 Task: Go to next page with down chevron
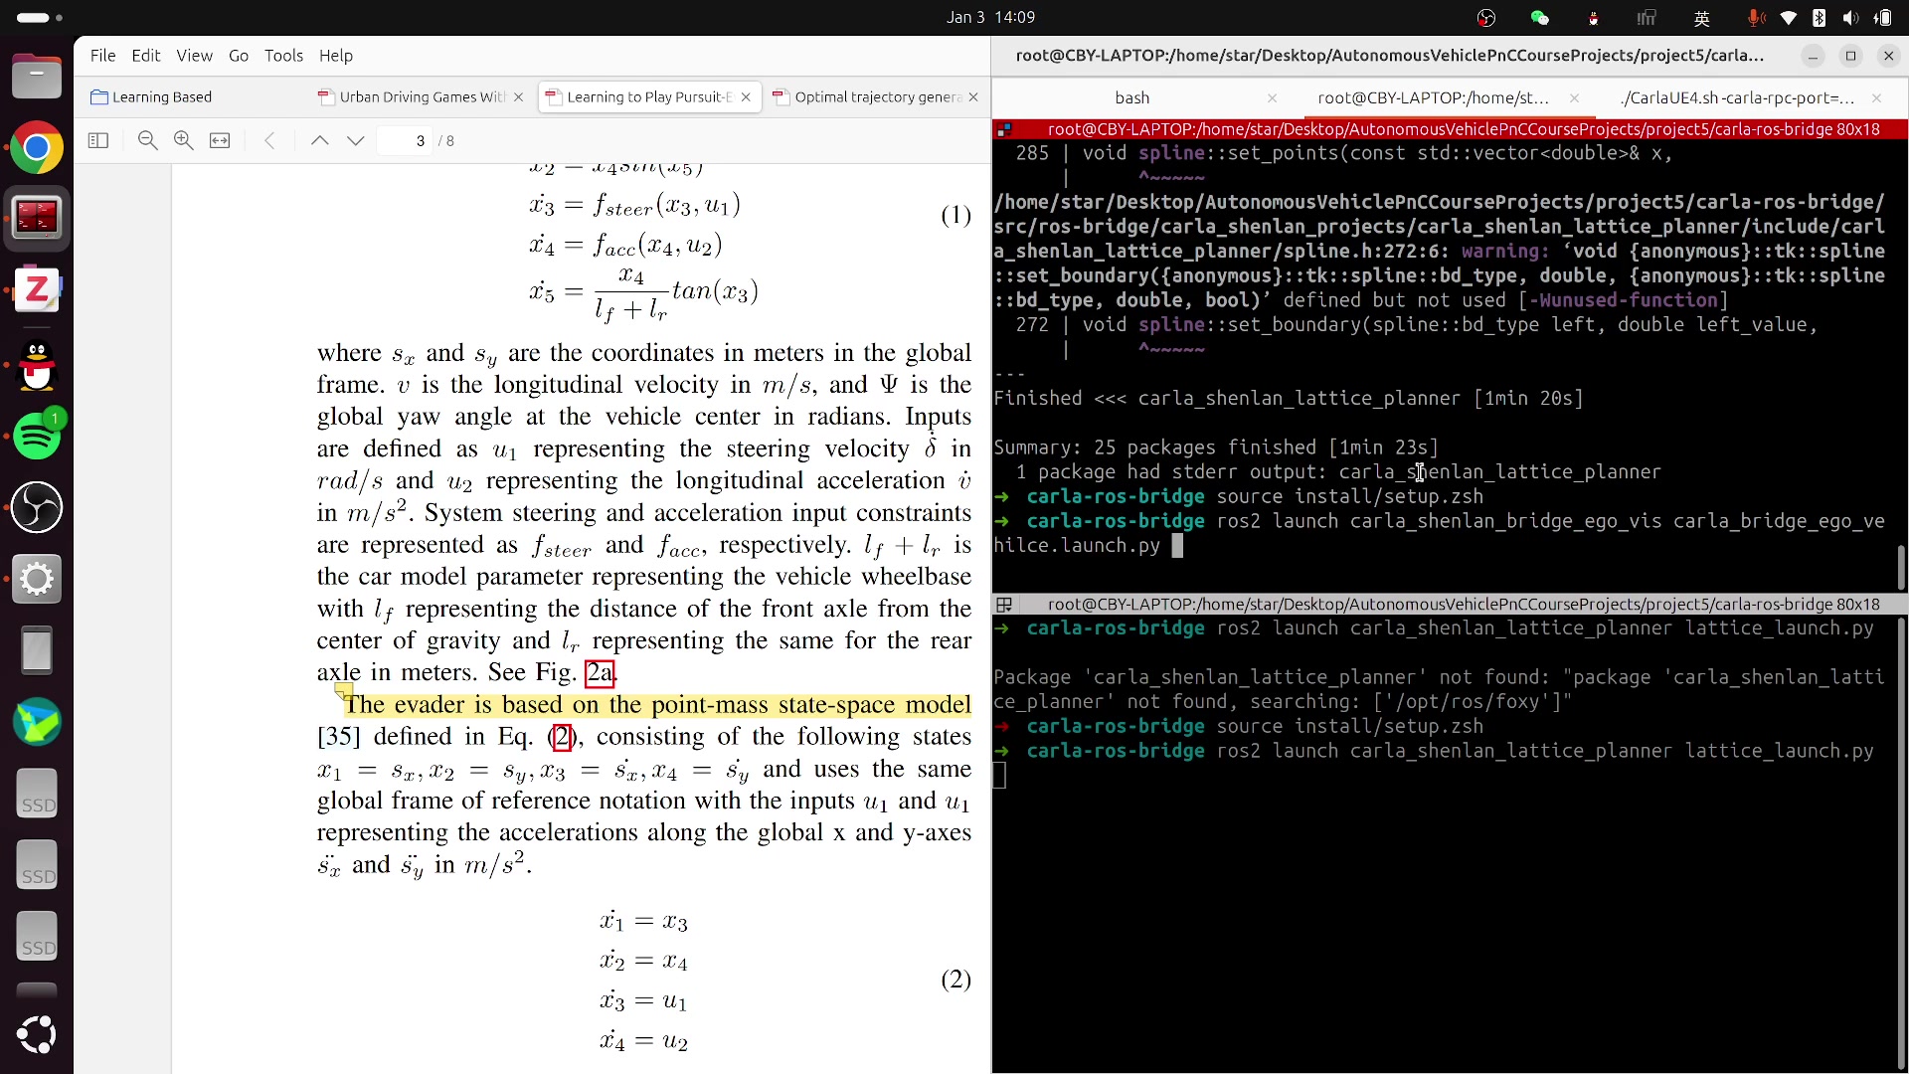click(356, 141)
